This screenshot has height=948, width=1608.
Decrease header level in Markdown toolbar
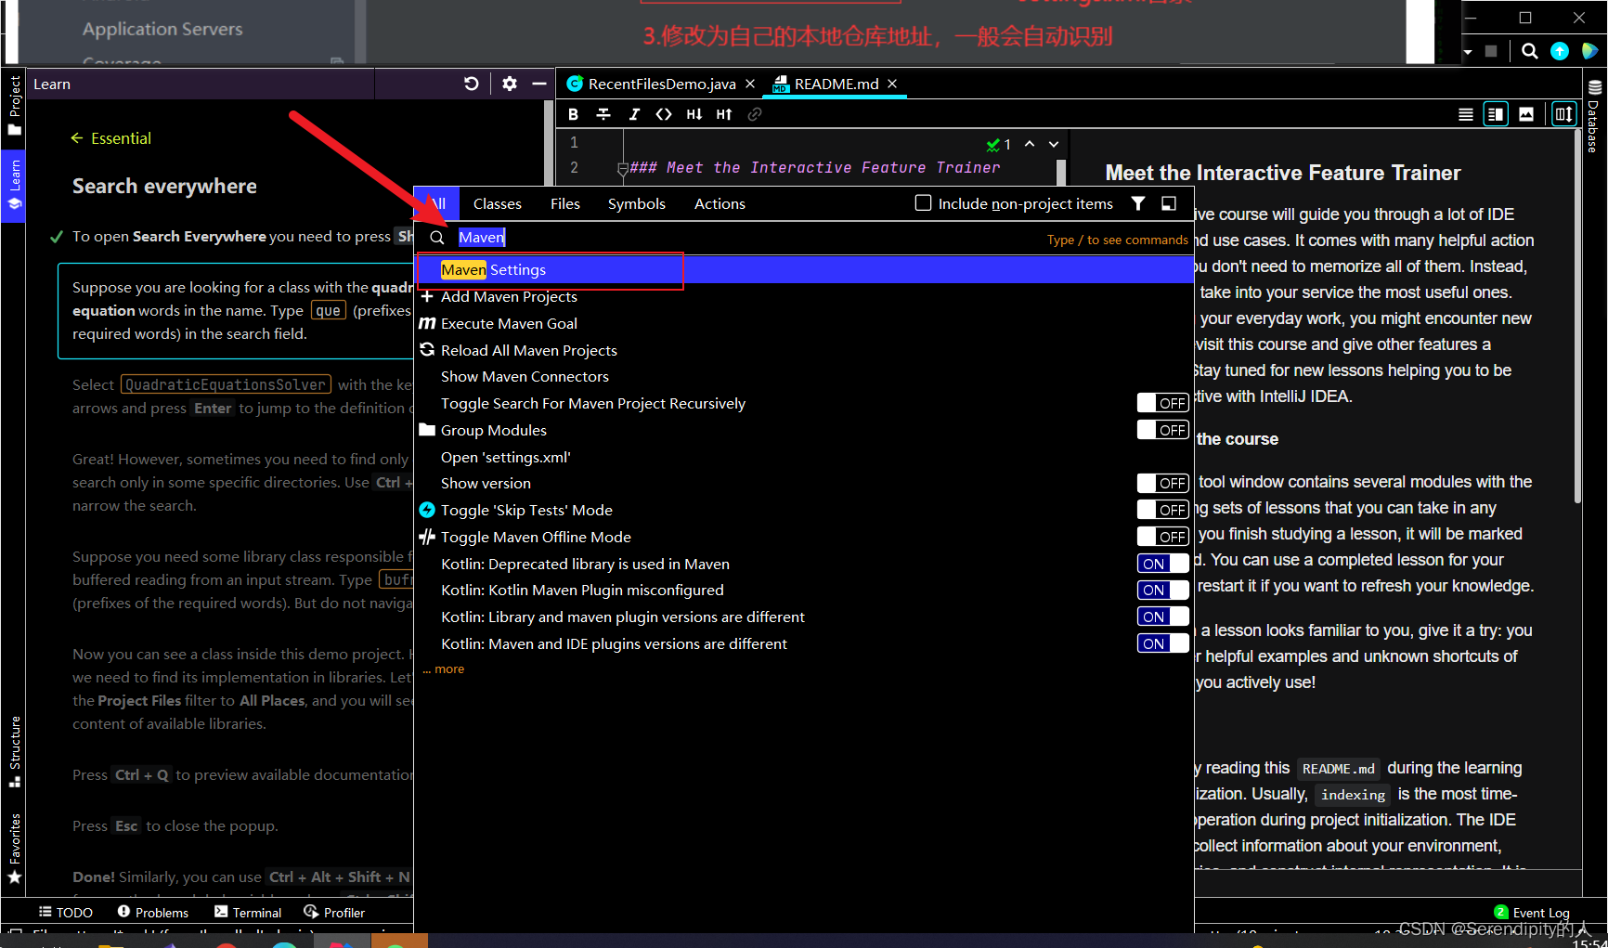(x=694, y=114)
